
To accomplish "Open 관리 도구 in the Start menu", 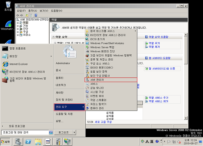I will pos(70,107).
